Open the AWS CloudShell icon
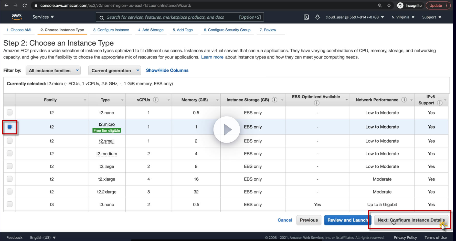The image size is (456, 241). (x=306, y=17)
